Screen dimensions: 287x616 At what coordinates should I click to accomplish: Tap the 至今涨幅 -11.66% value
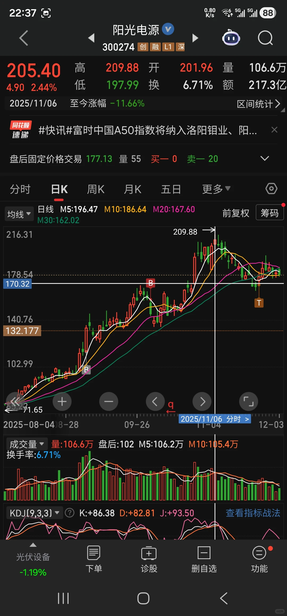(x=127, y=103)
